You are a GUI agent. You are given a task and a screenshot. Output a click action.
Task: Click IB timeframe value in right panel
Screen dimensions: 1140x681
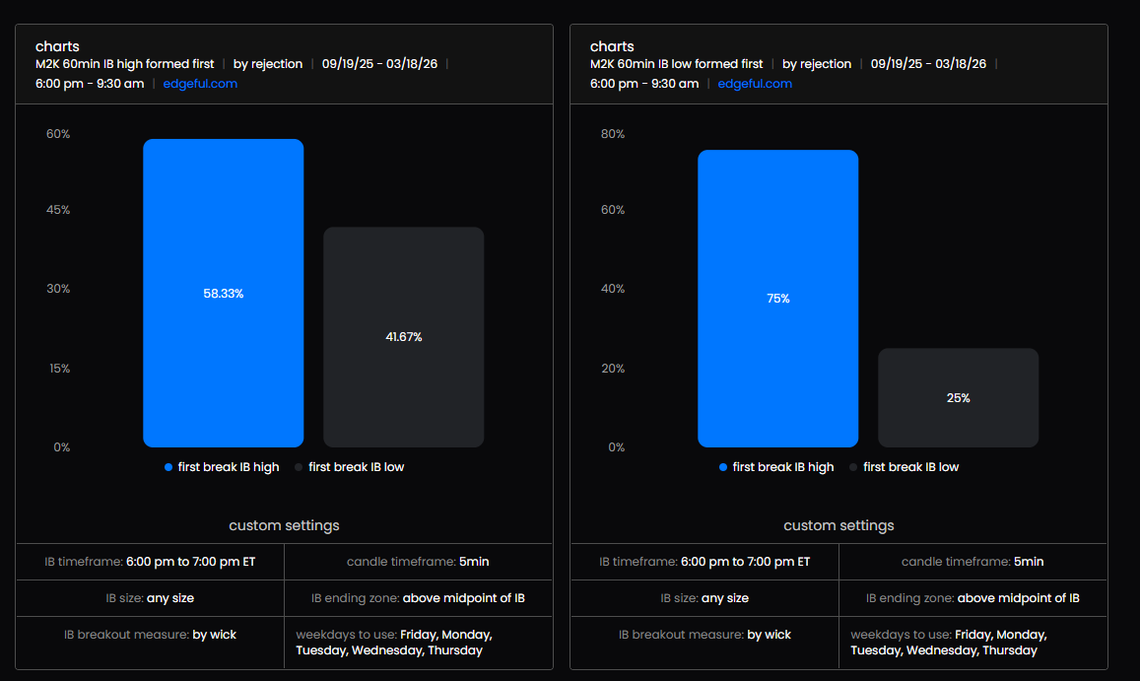[x=745, y=562]
